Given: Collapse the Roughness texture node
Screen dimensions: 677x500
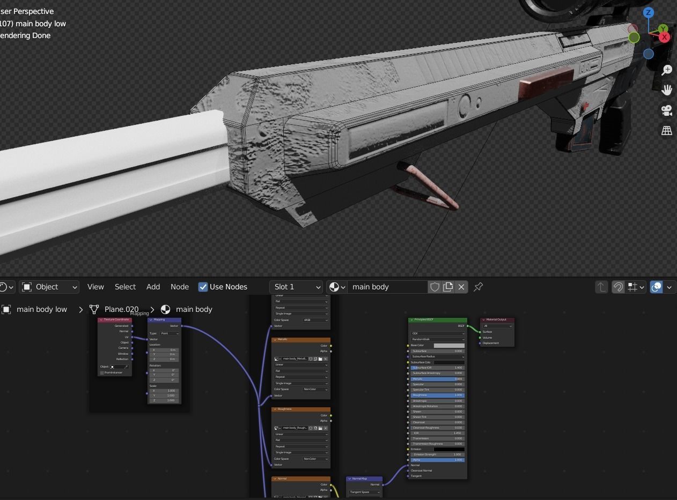Looking at the screenshot, I should click(275, 409).
